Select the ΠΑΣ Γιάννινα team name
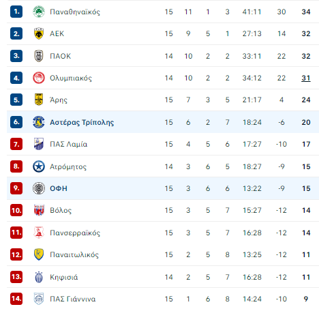Image resolution: width=319 pixels, height=309 pixels. tap(73, 299)
